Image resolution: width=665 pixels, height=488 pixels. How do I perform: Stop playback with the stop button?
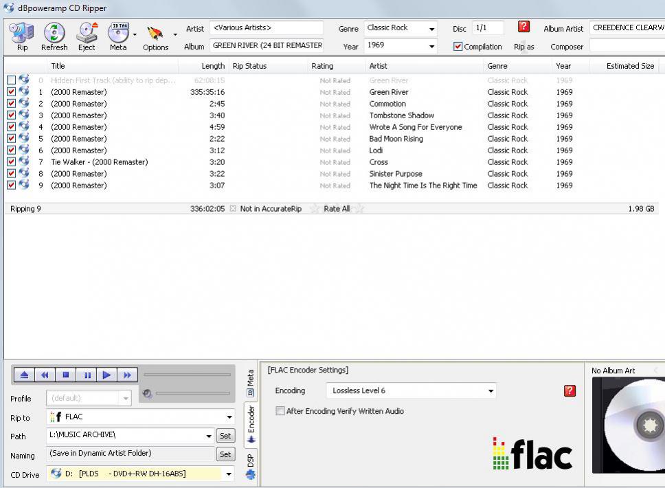point(66,375)
